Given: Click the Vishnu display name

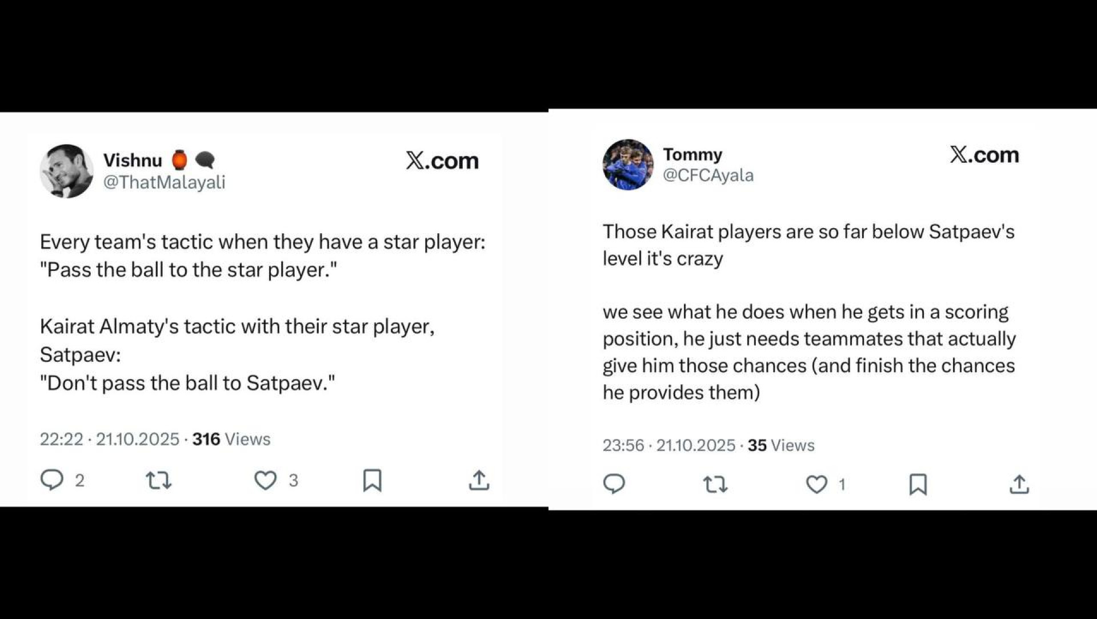Looking at the screenshot, I should click(x=133, y=160).
